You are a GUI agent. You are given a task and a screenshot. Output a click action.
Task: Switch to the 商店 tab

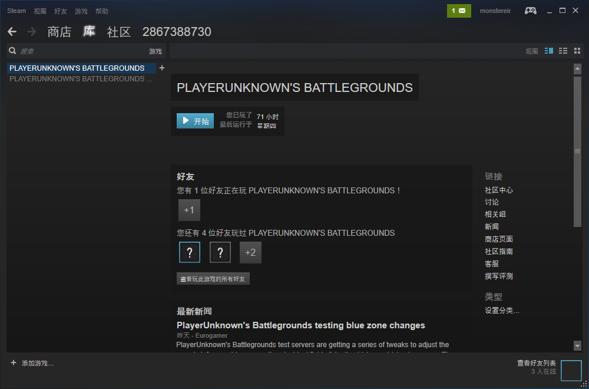point(59,32)
